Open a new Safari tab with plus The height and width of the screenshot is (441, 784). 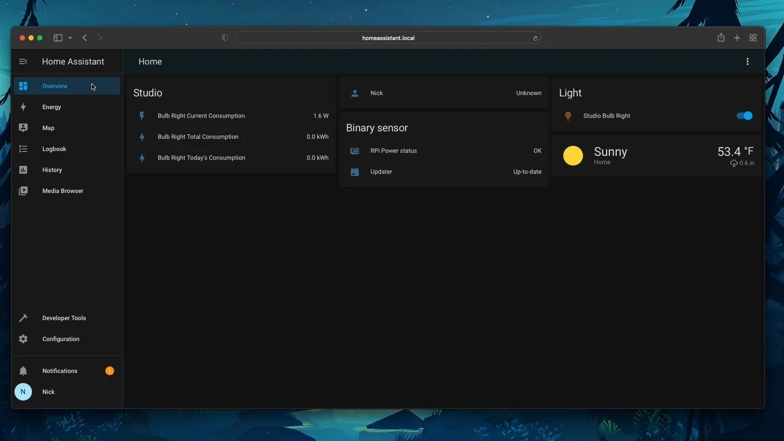click(x=737, y=38)
